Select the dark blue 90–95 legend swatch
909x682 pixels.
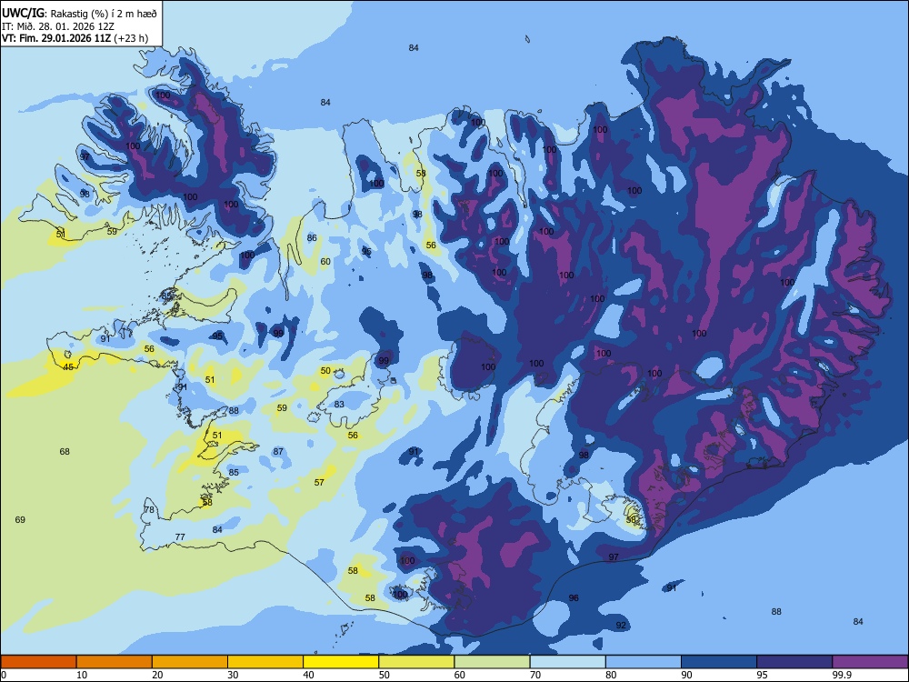point(719,662)
